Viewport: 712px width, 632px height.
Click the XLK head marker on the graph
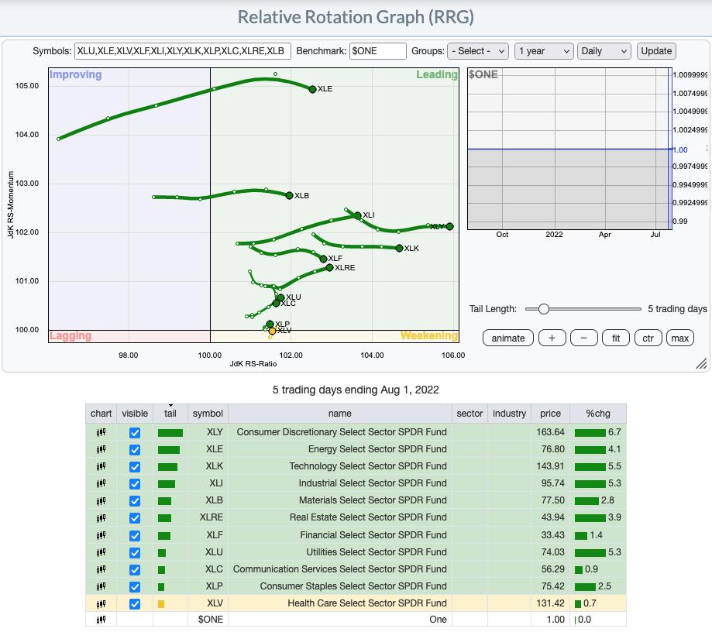(399, 249)
